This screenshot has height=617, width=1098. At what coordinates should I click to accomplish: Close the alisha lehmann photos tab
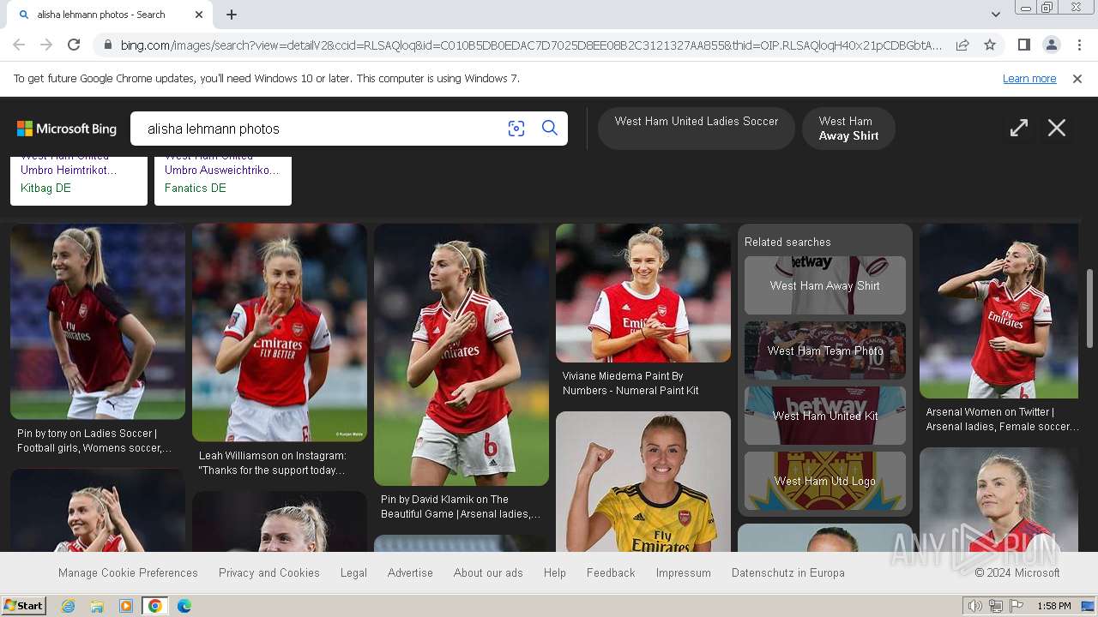[199, 15]
